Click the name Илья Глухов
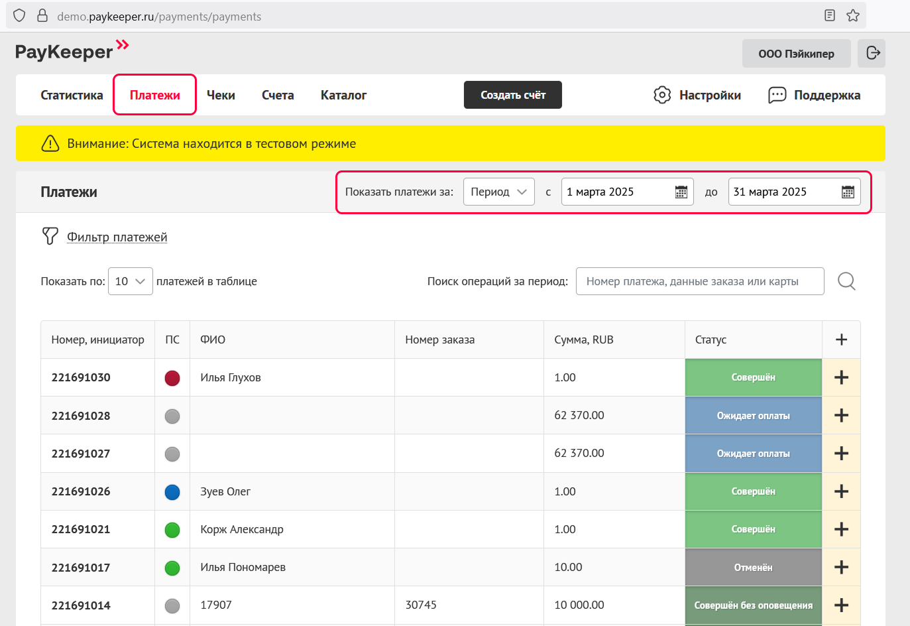 tap(231, 377)
